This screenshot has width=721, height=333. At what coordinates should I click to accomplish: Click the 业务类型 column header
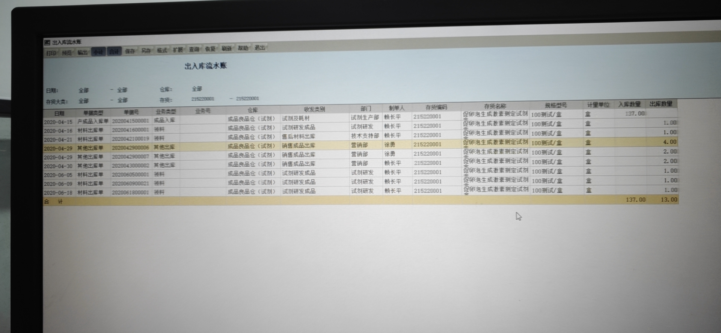click(x=166, y=112)
